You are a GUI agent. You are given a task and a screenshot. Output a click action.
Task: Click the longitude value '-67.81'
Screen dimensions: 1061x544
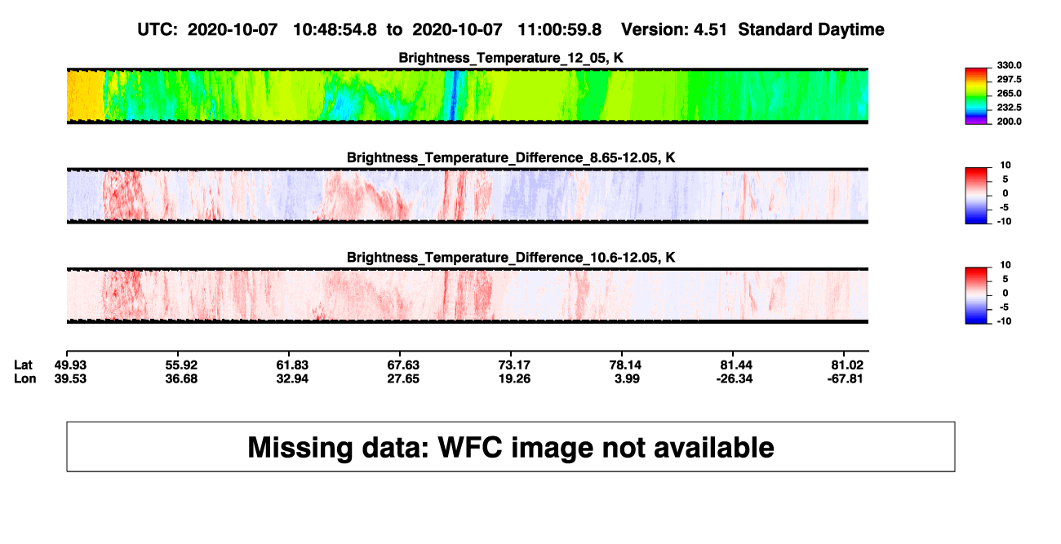(x=847, y=378)
